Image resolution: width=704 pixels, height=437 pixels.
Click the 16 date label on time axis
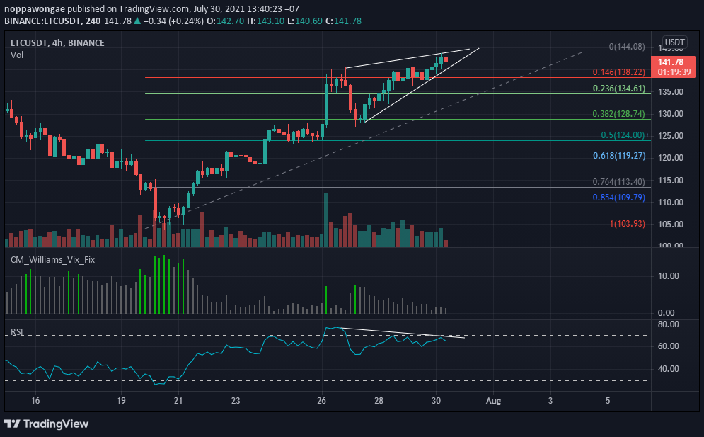[35, 401]
